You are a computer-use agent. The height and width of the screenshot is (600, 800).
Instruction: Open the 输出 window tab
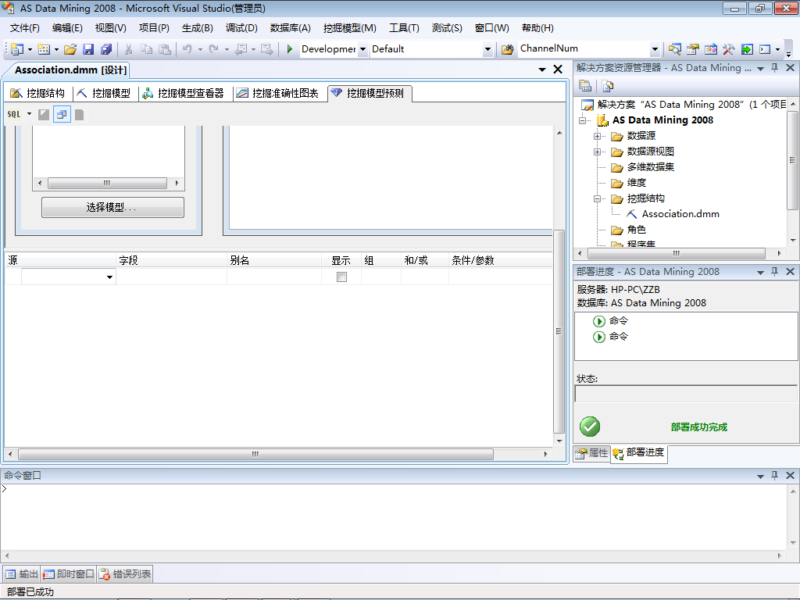pos(21,574)
